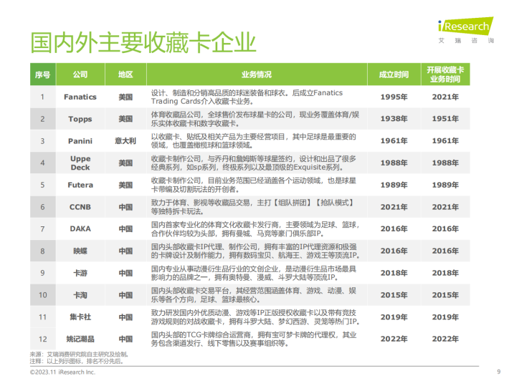Image resolution: width=509 pixels, height=381 pixels.
Task: Select the Fanatics company name cell
Action: click(80, 97)
